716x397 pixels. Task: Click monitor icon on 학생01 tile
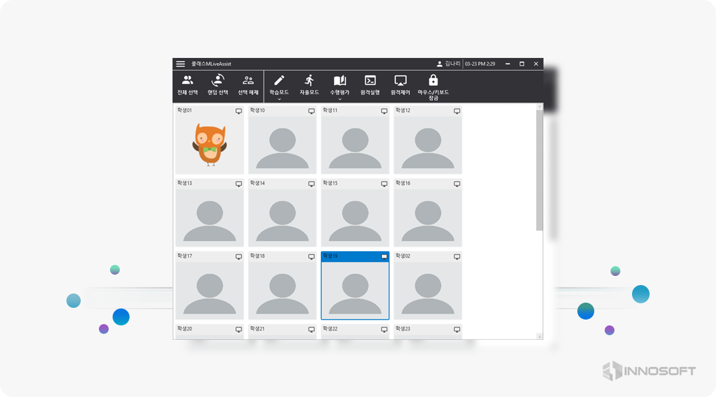(x=239, y=111)
